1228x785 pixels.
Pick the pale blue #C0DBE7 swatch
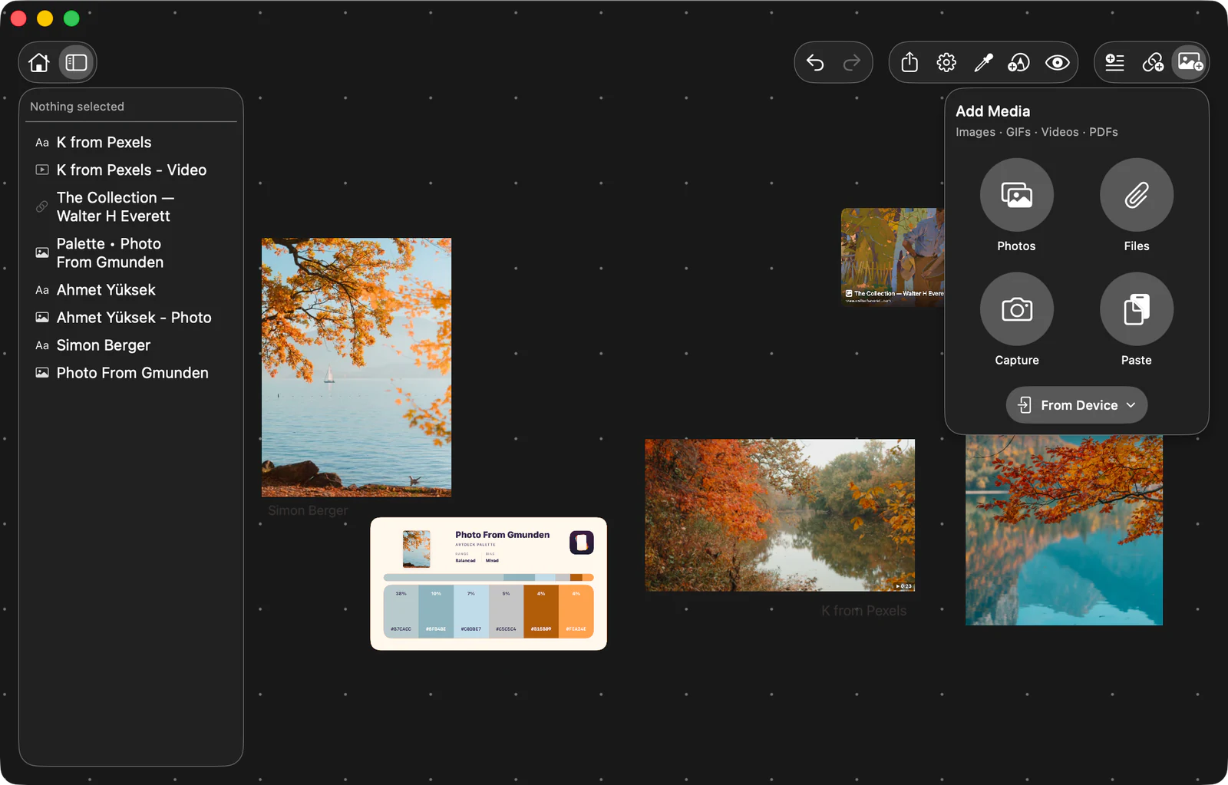point(471,611)
